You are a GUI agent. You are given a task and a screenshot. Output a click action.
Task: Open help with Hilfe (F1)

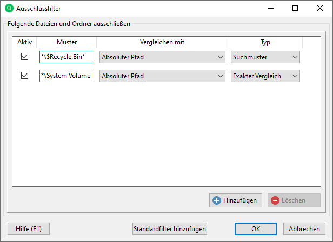click(29, 229)
